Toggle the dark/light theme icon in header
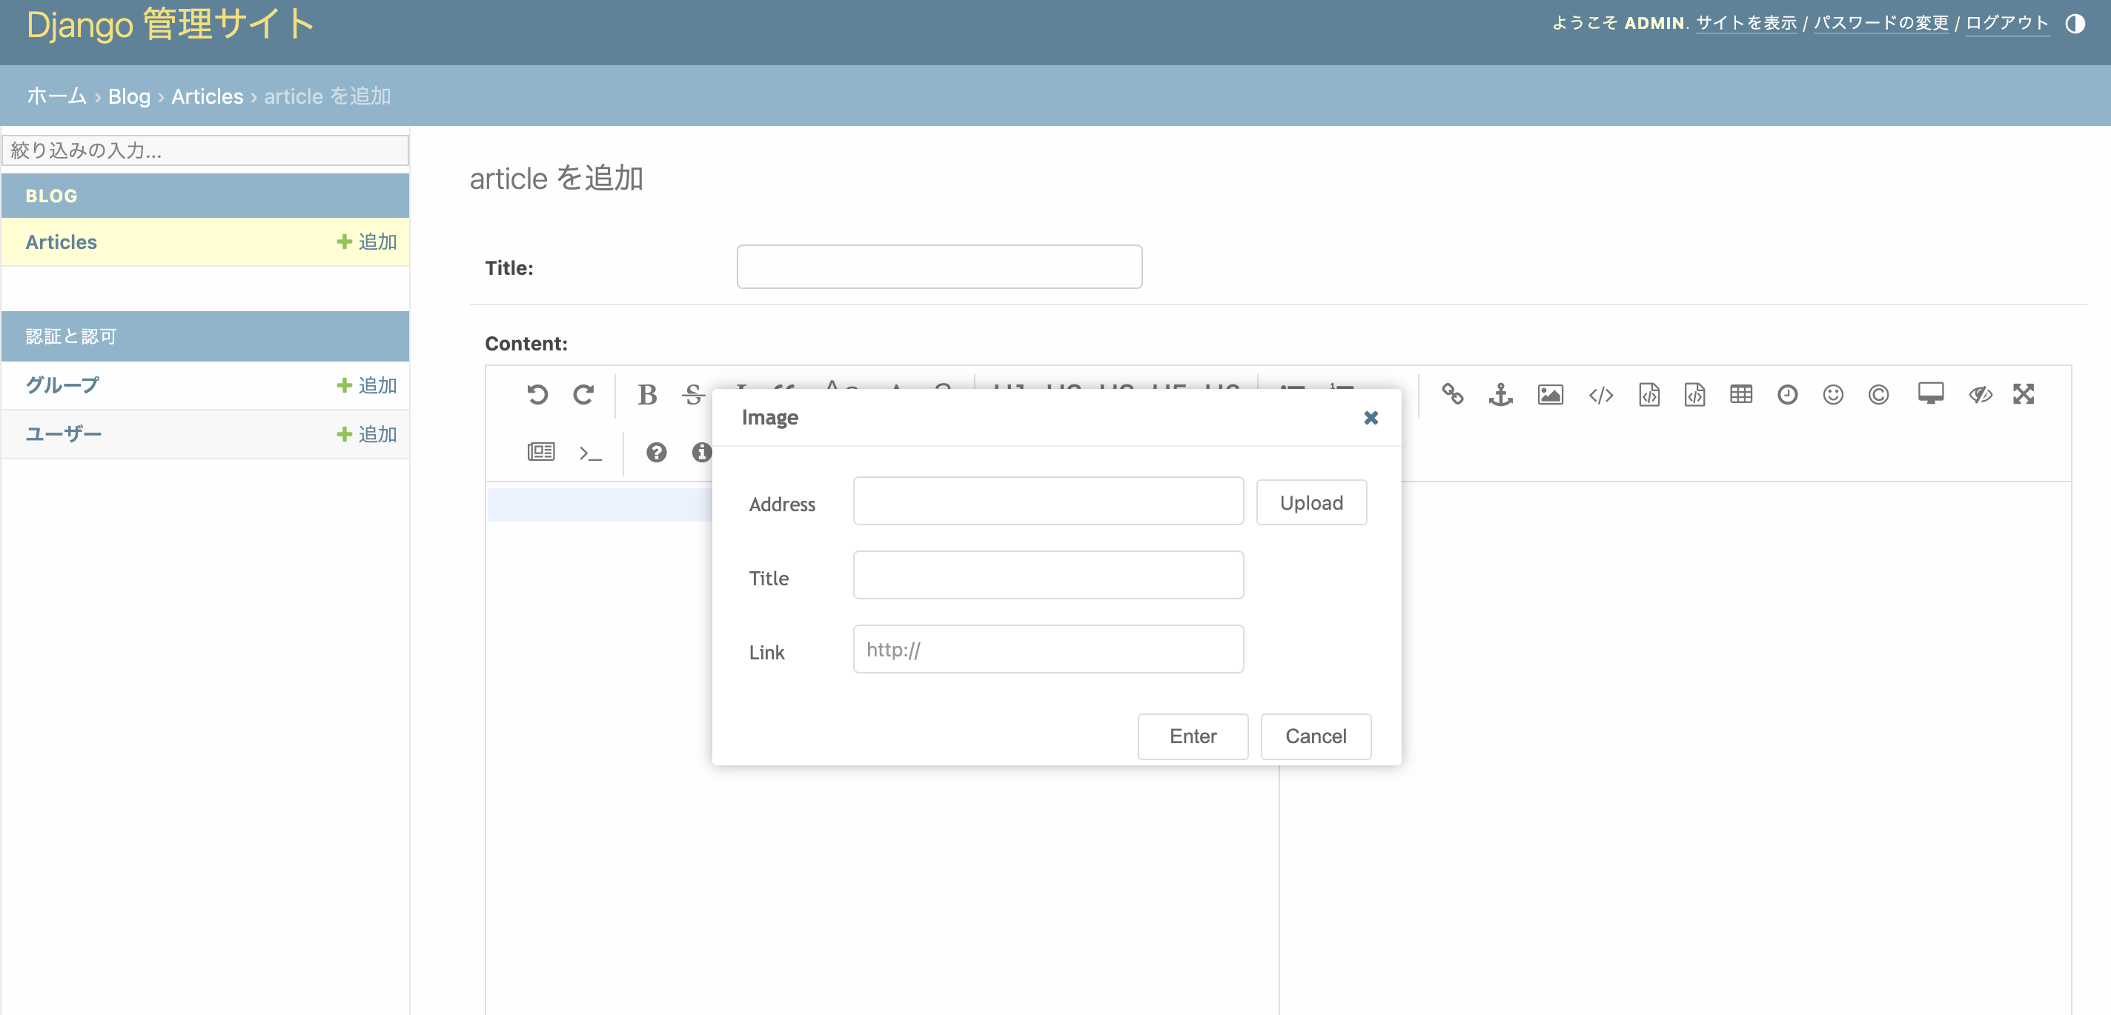The image size is (2111, 1015). coord(2074,24)
